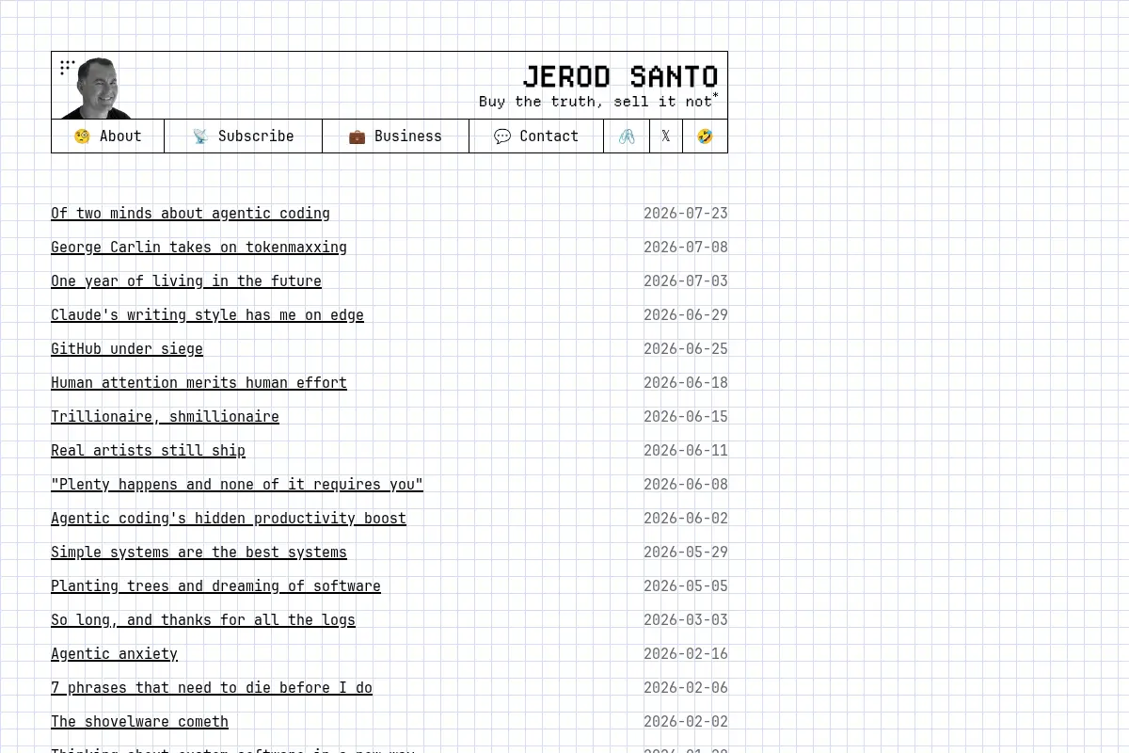The height and width of the screenshot is (753, 1129).
Task: Open "One year of living in the future"
Action: pos(186,281)
